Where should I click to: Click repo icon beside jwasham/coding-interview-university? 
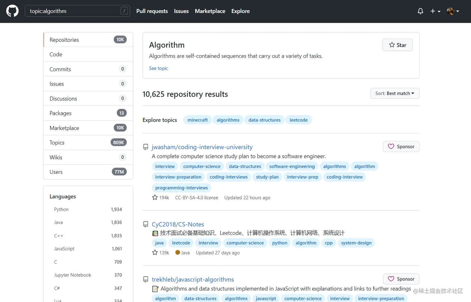[145, 147]
